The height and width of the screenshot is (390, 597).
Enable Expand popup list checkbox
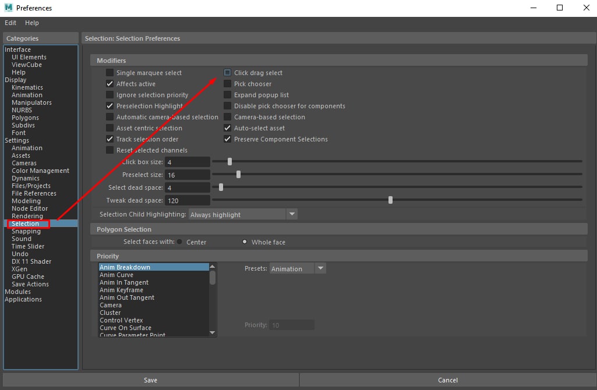(227, 95)
